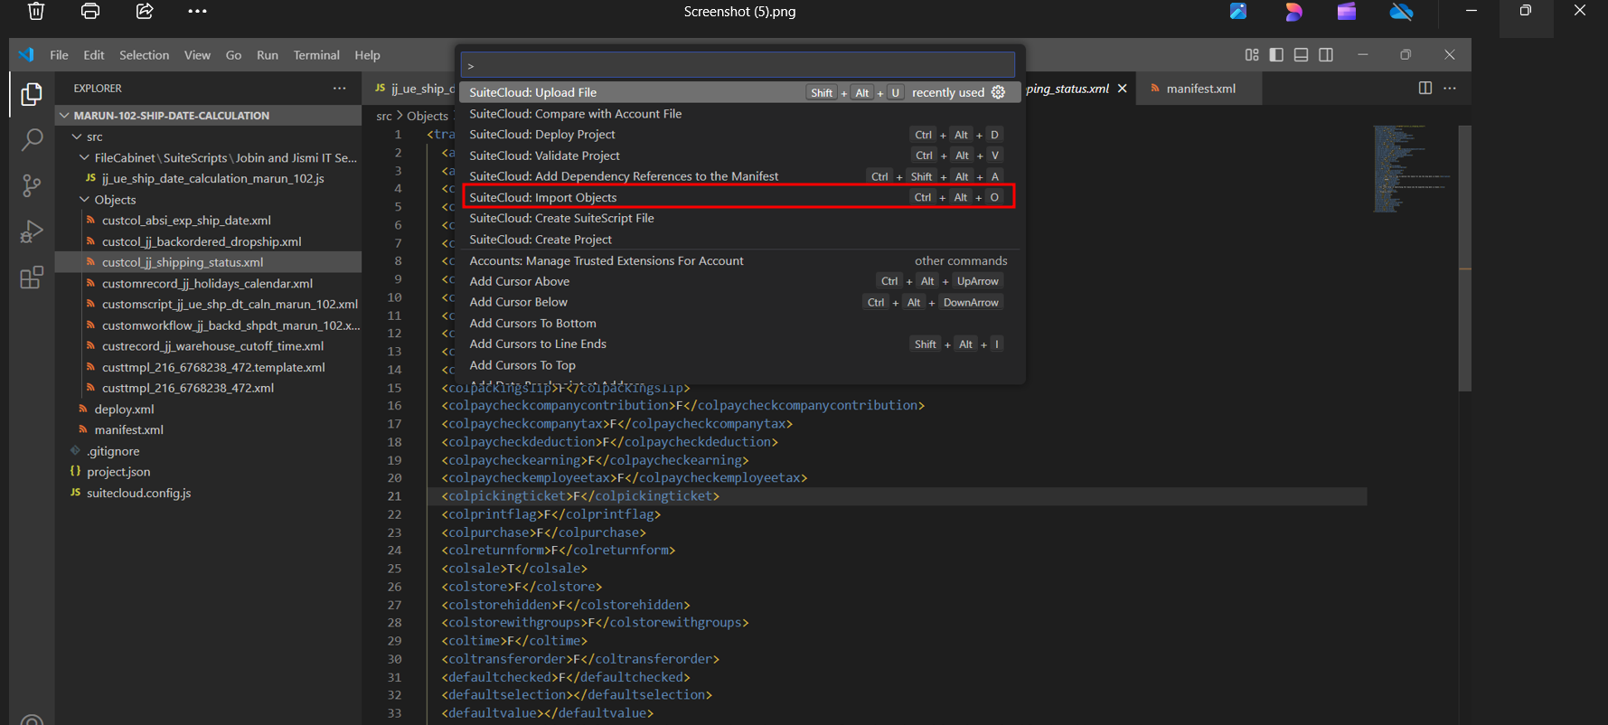Click the split editor icon
The height and width of the screenshot is (725, 1608).
pos(1425,89)
